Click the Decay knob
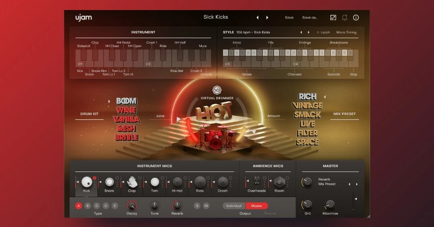434x227 pixels. (132, 206)
